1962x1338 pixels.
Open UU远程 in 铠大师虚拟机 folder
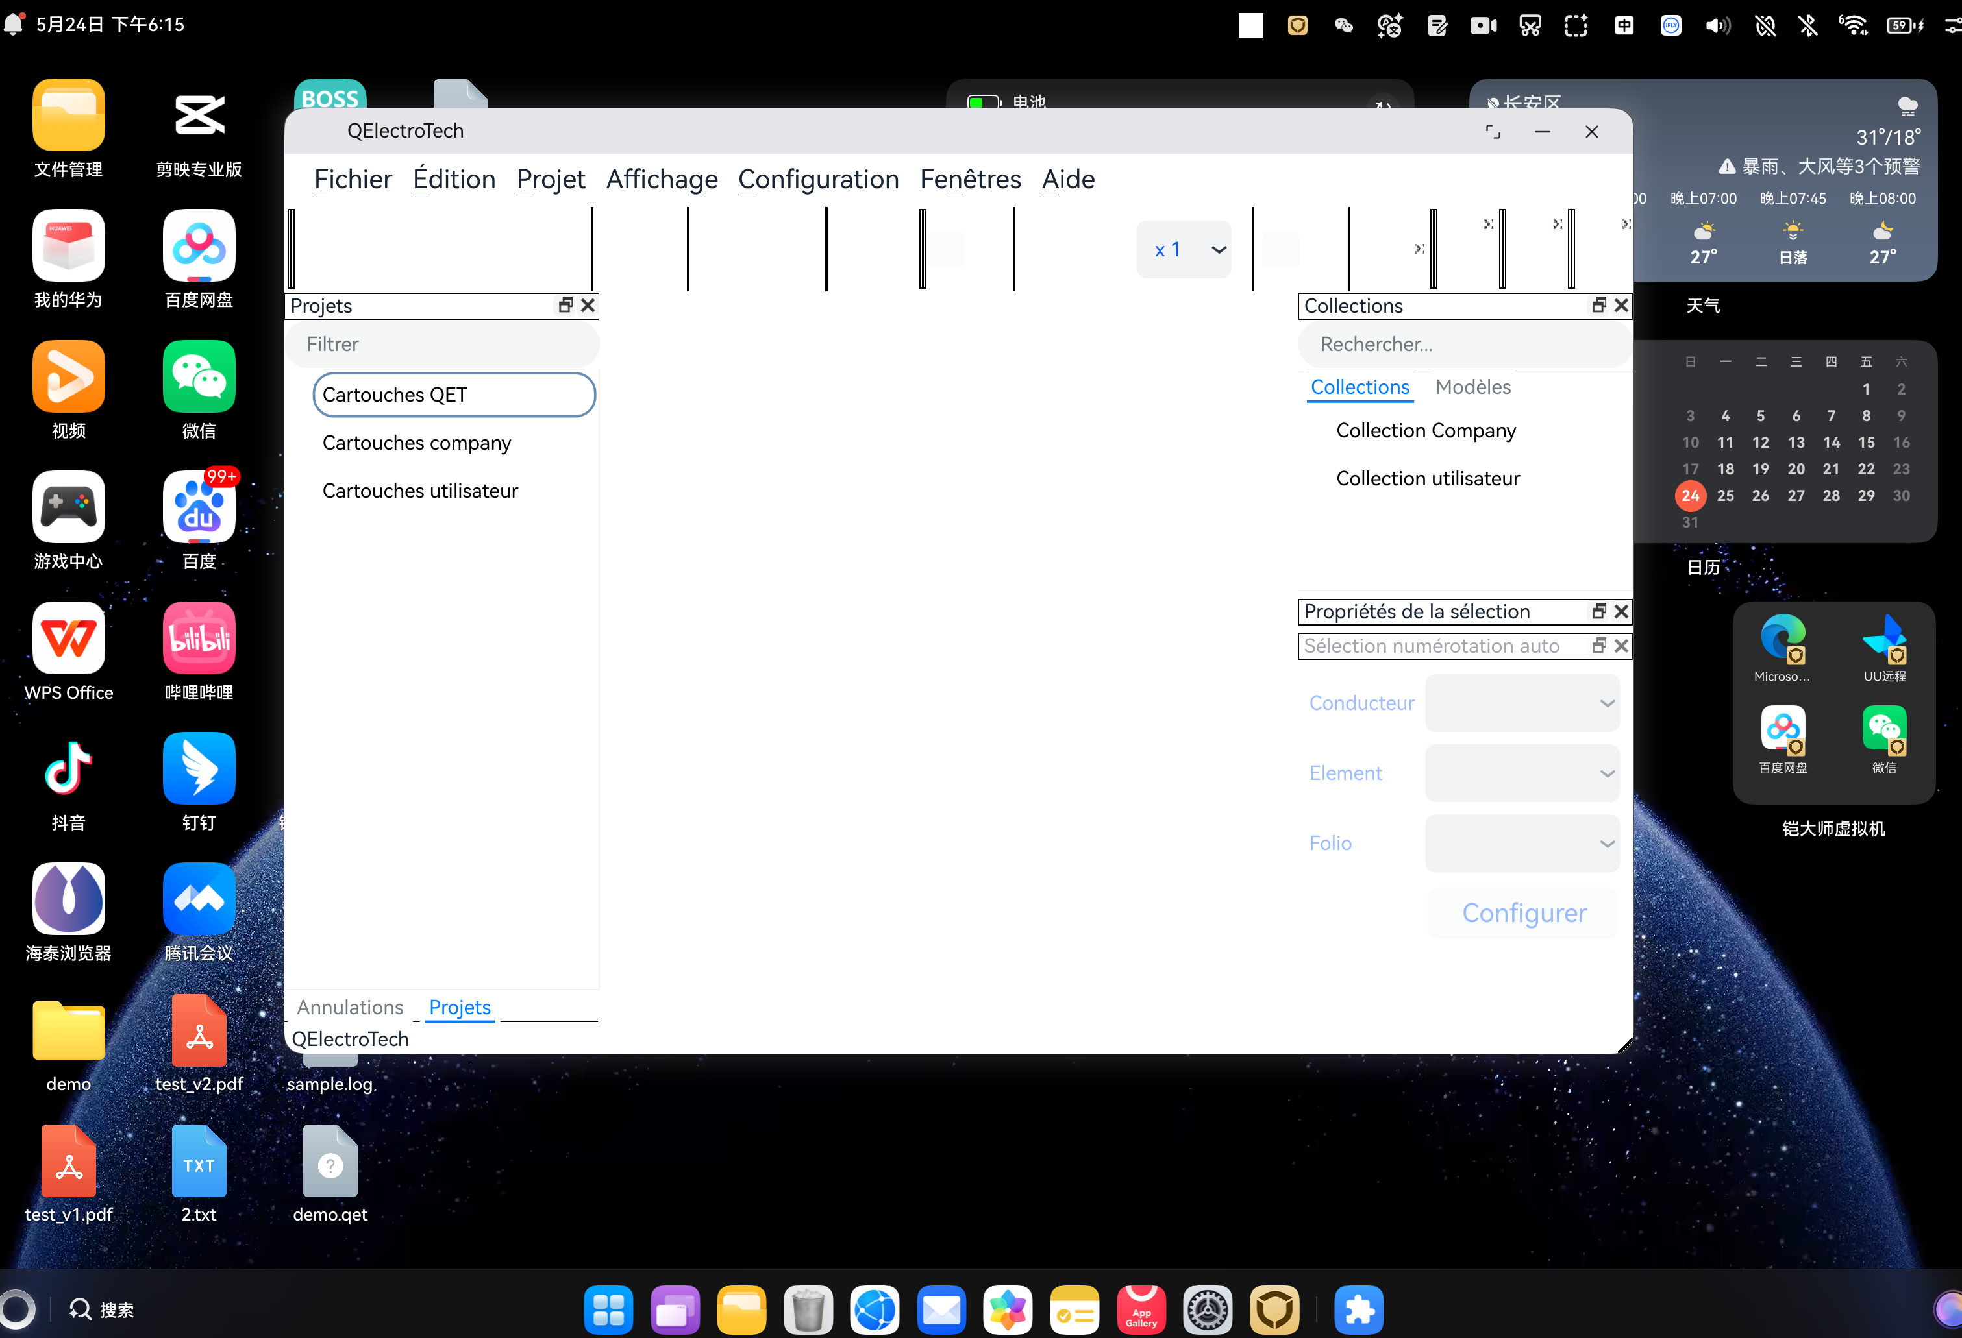1884,648
